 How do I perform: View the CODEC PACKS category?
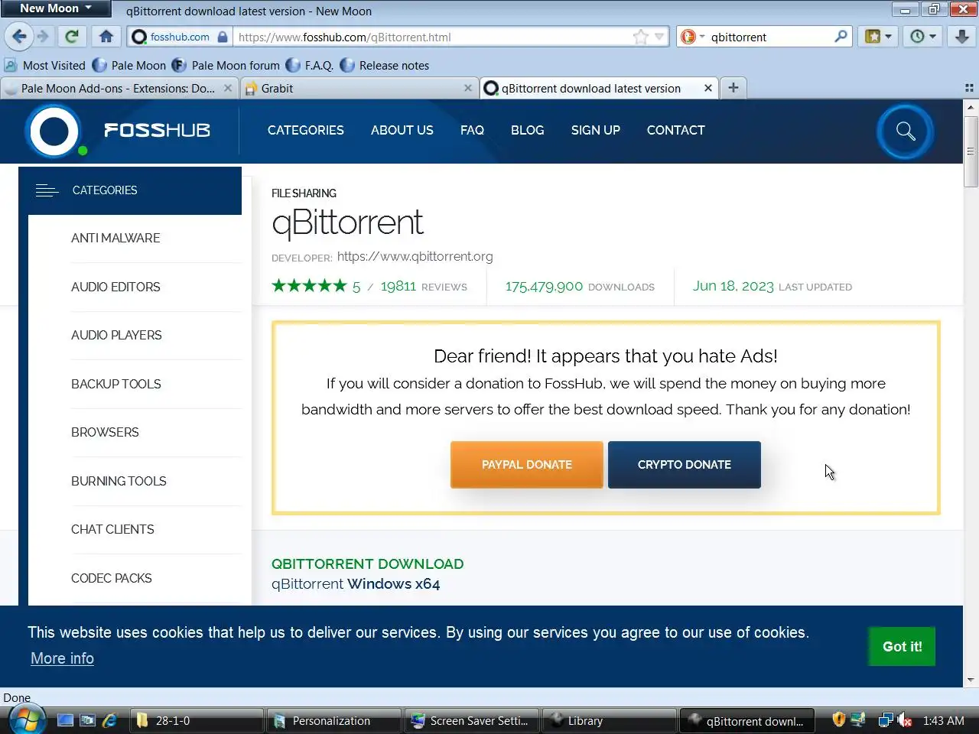pyautogui.click(x=112, y=579)
